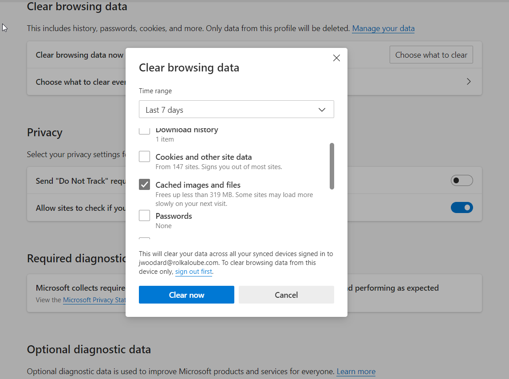This screenshot has width=509, height=379.
Task: Click the 'Clear now' button
Action: tap(186, 294)
